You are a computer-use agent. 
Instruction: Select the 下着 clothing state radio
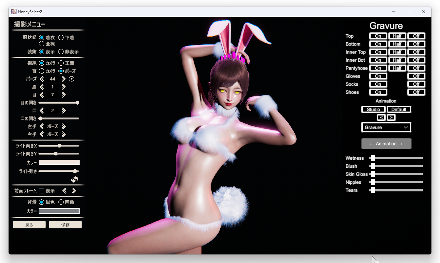click(x=61, y=38)
